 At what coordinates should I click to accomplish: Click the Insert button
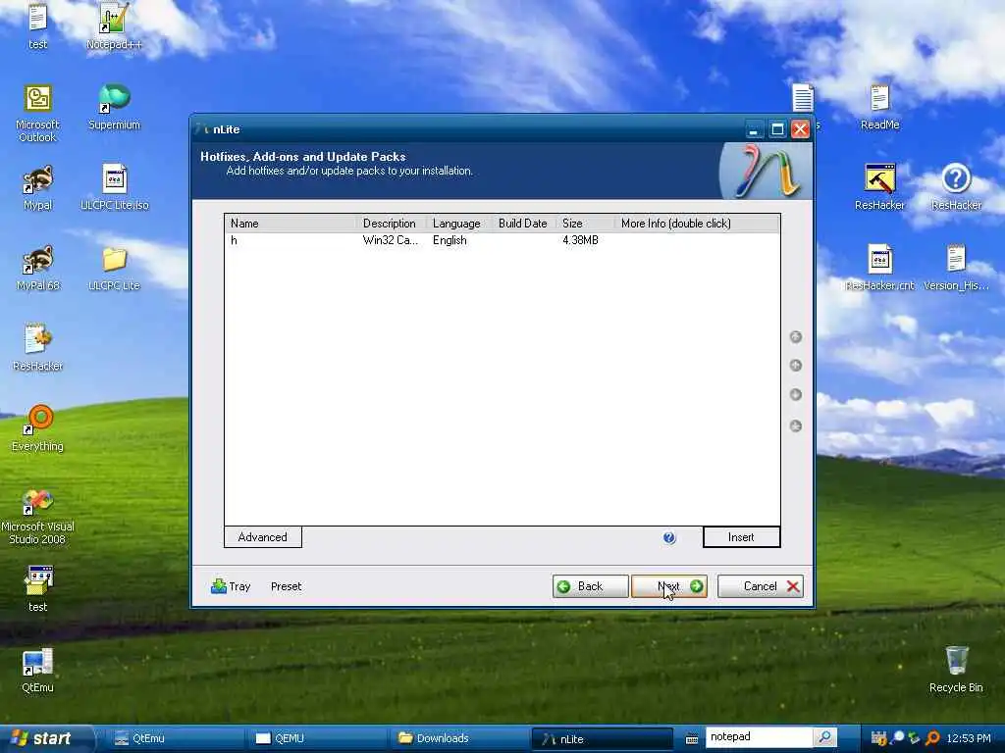click(742, 537)
